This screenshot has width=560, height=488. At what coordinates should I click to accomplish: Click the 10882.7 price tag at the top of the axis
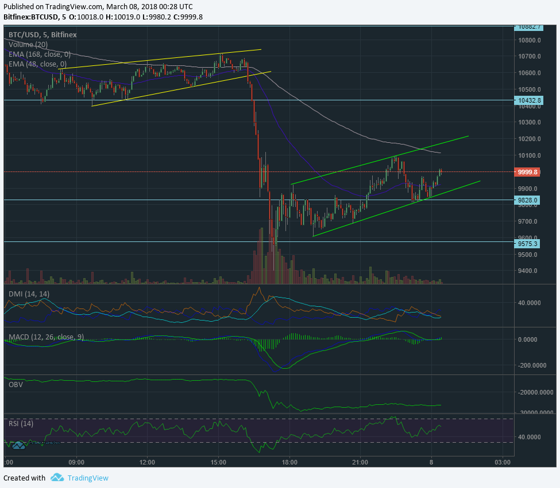(528, 27)
